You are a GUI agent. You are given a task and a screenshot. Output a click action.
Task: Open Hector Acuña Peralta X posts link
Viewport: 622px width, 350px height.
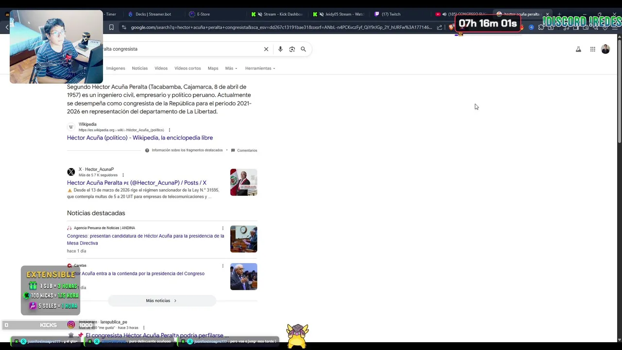[x=137, y=183]
